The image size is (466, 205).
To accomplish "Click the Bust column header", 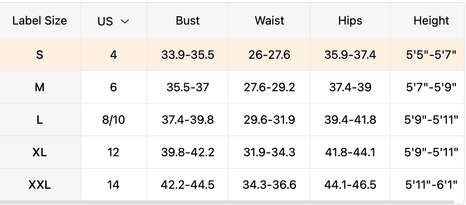I will 187,21.
